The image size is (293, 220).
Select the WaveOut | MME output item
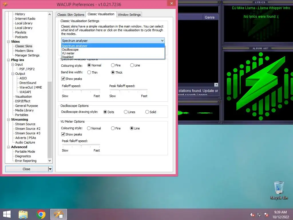(31, 87)
